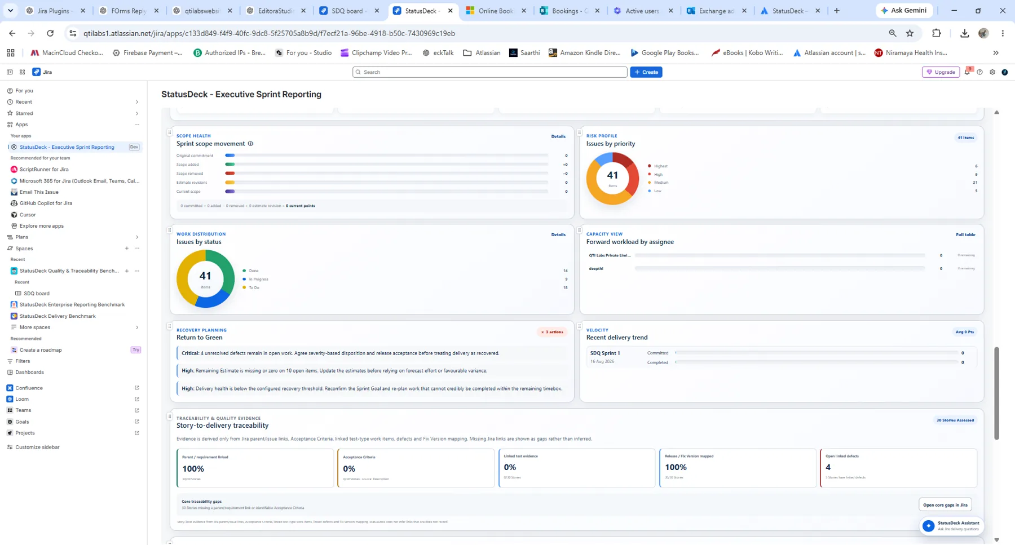Open the Chrome apps grid in bookmarks bar
The height and width of the screenshot is (545, 1015).
point(10,53)
